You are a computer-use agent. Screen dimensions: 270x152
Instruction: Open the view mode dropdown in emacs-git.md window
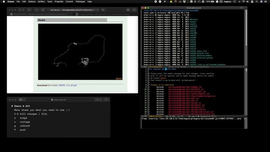coord(98,100)
